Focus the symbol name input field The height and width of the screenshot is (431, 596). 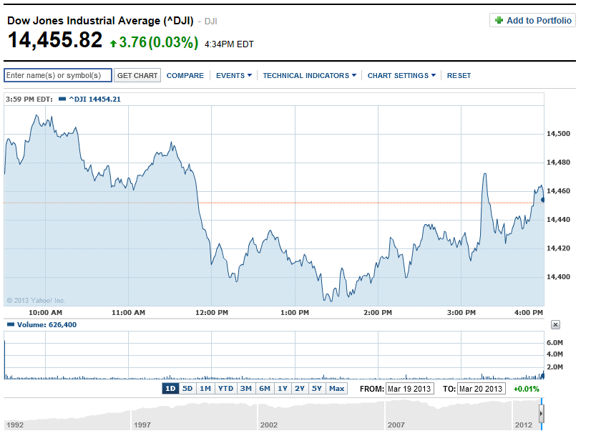(58, 75)
